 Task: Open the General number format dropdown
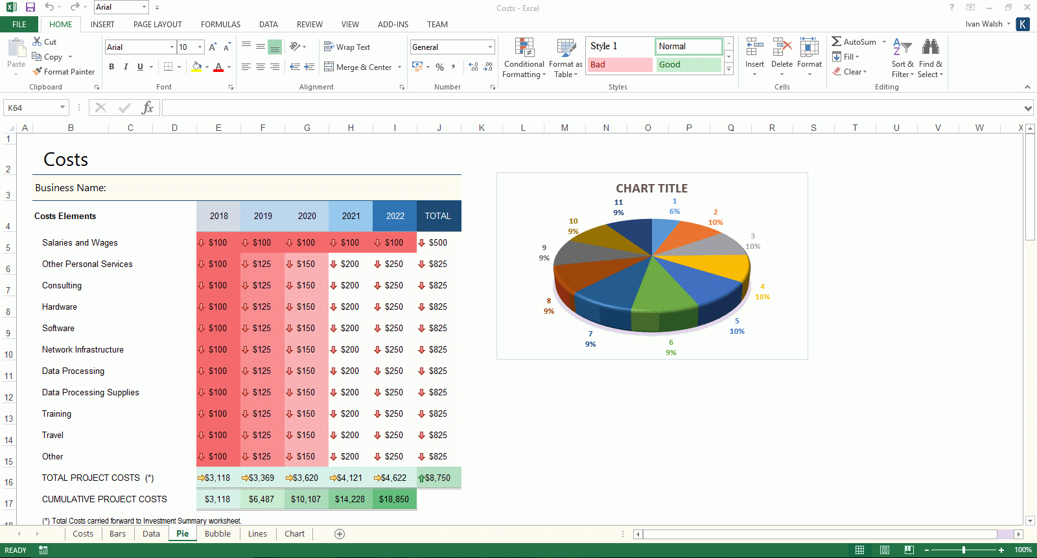click(x=490, y=47)
